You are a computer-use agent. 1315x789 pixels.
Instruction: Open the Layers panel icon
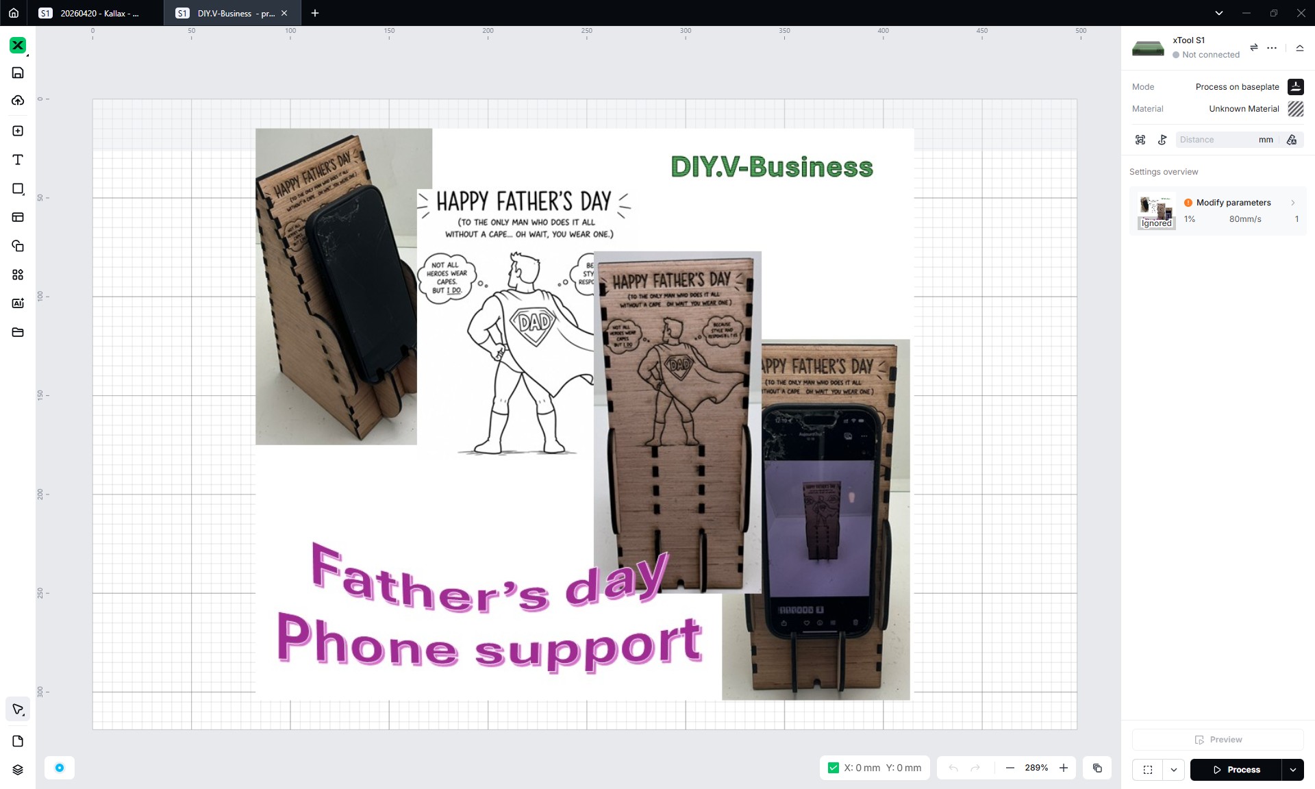[x=18, y=770]
